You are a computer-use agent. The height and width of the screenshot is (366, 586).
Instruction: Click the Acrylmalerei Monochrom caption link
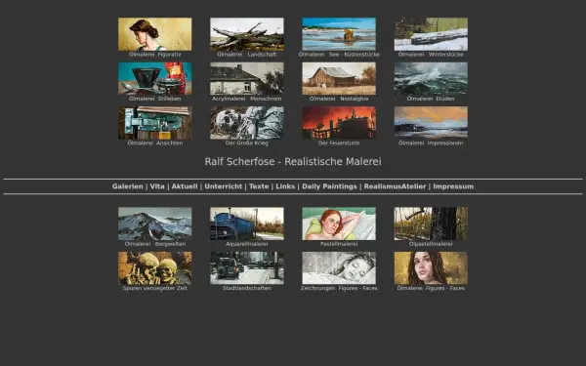247,99
